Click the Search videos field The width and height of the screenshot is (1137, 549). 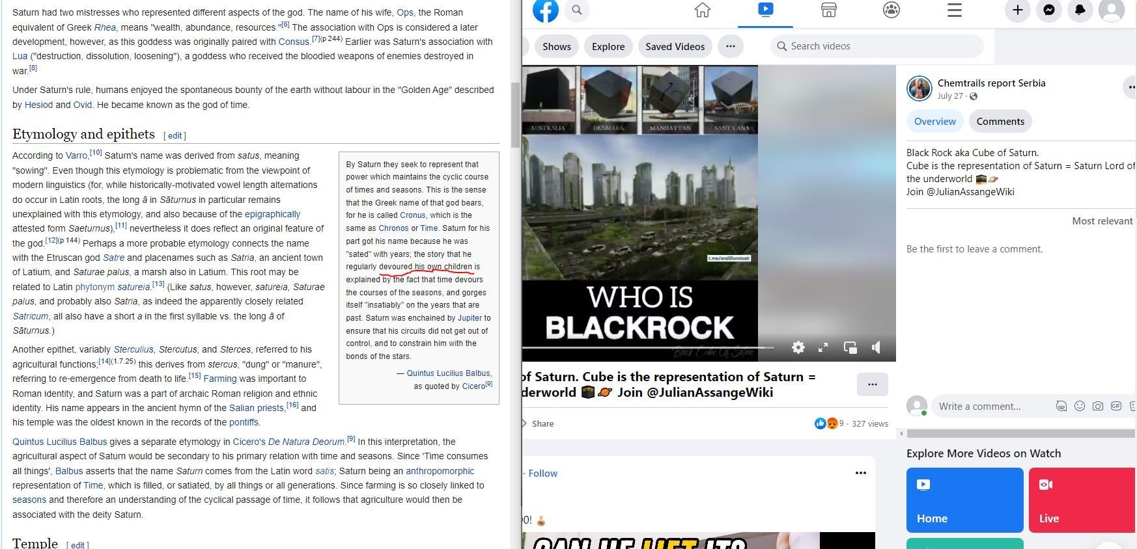(877, 46)
